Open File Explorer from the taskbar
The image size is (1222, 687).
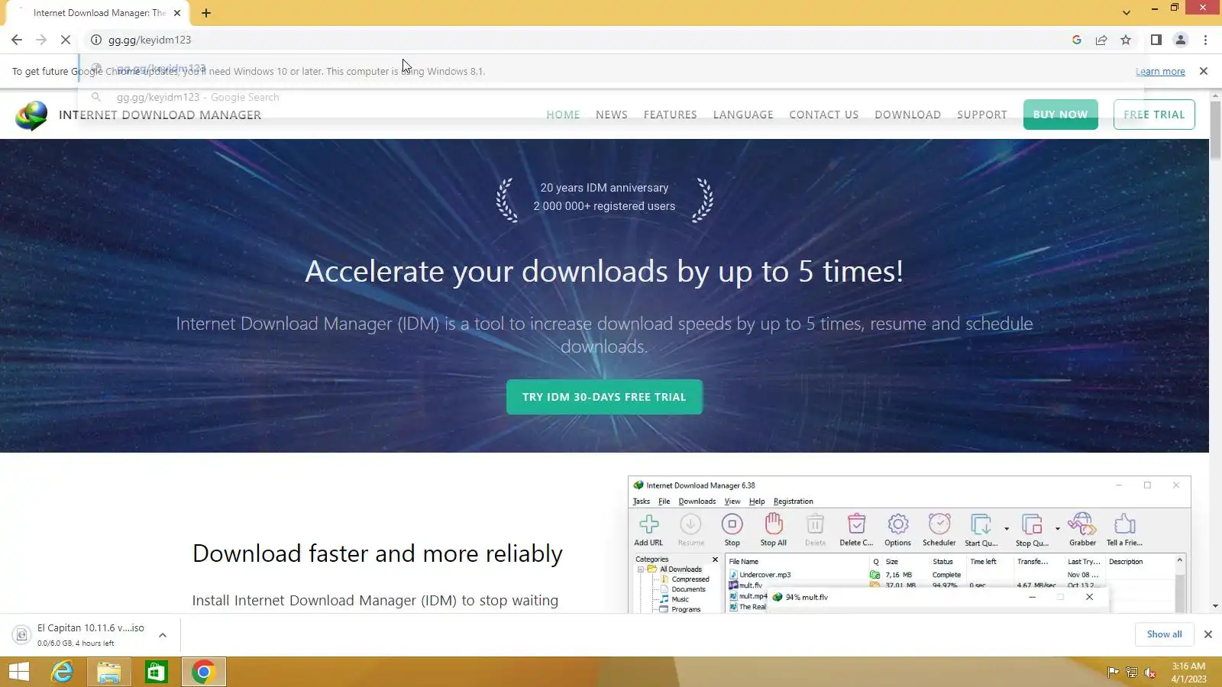tap(108, 672)
